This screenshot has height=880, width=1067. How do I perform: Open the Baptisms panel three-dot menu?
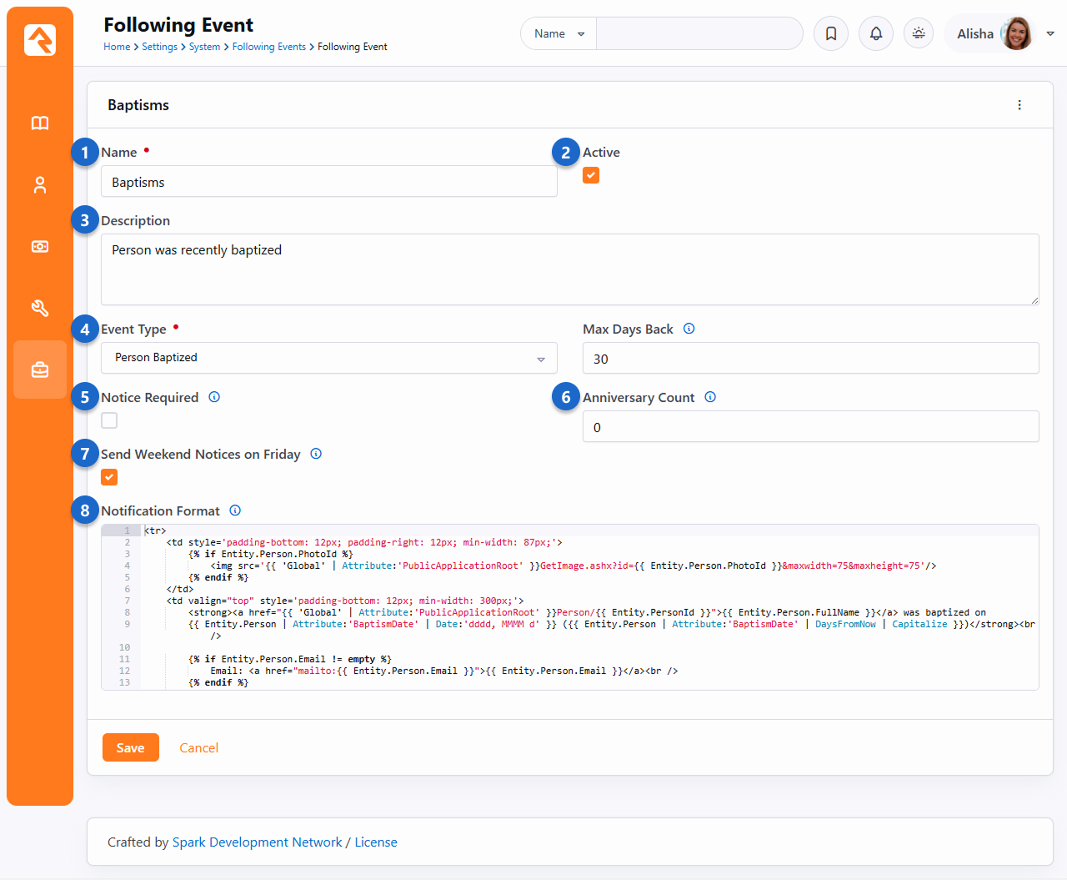click(x=1019, y=105)
